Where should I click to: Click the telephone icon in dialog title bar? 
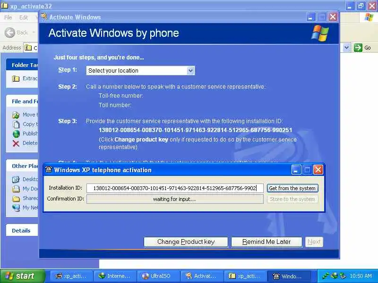49,170
